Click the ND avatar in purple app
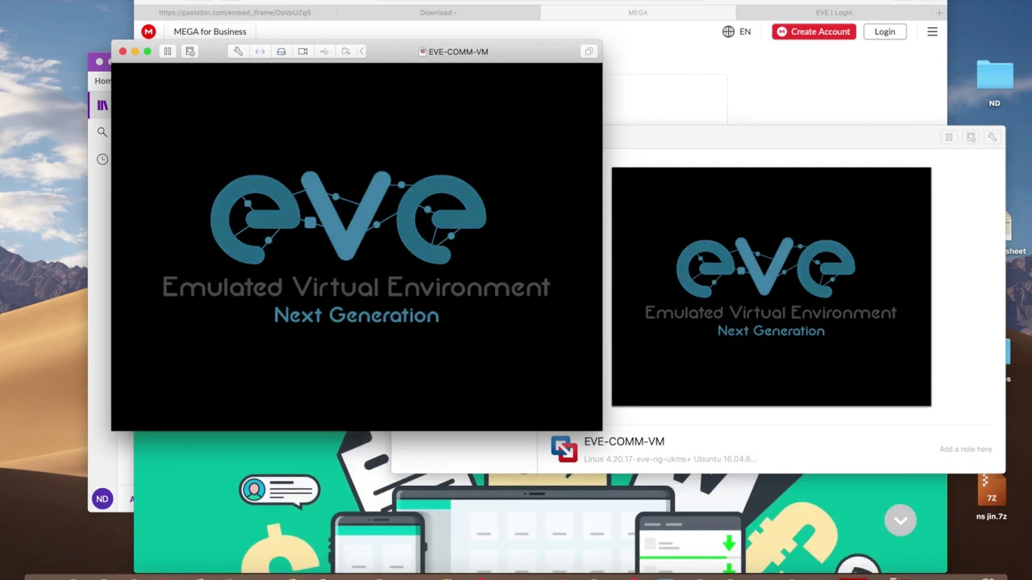The image size is (1032, 580). point(102,499)
